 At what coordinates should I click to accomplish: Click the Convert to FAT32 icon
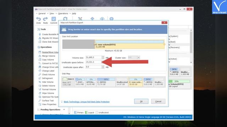click(x=40, y=64)
